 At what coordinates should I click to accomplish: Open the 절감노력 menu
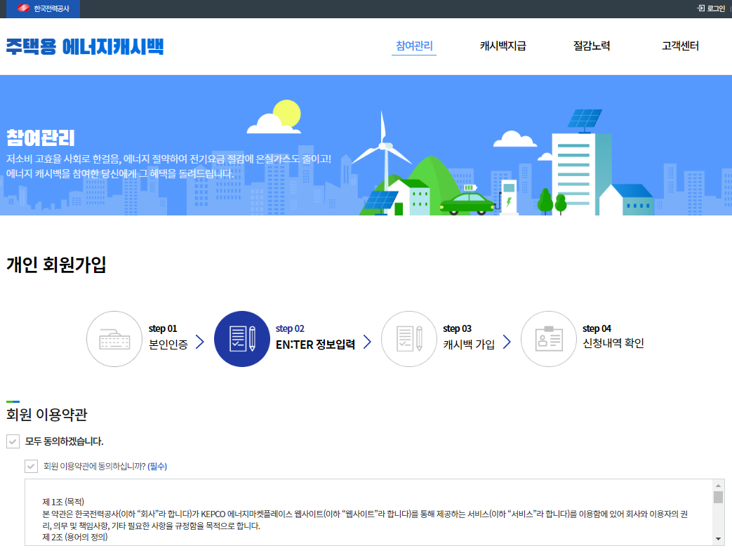(x=592, y=46)
